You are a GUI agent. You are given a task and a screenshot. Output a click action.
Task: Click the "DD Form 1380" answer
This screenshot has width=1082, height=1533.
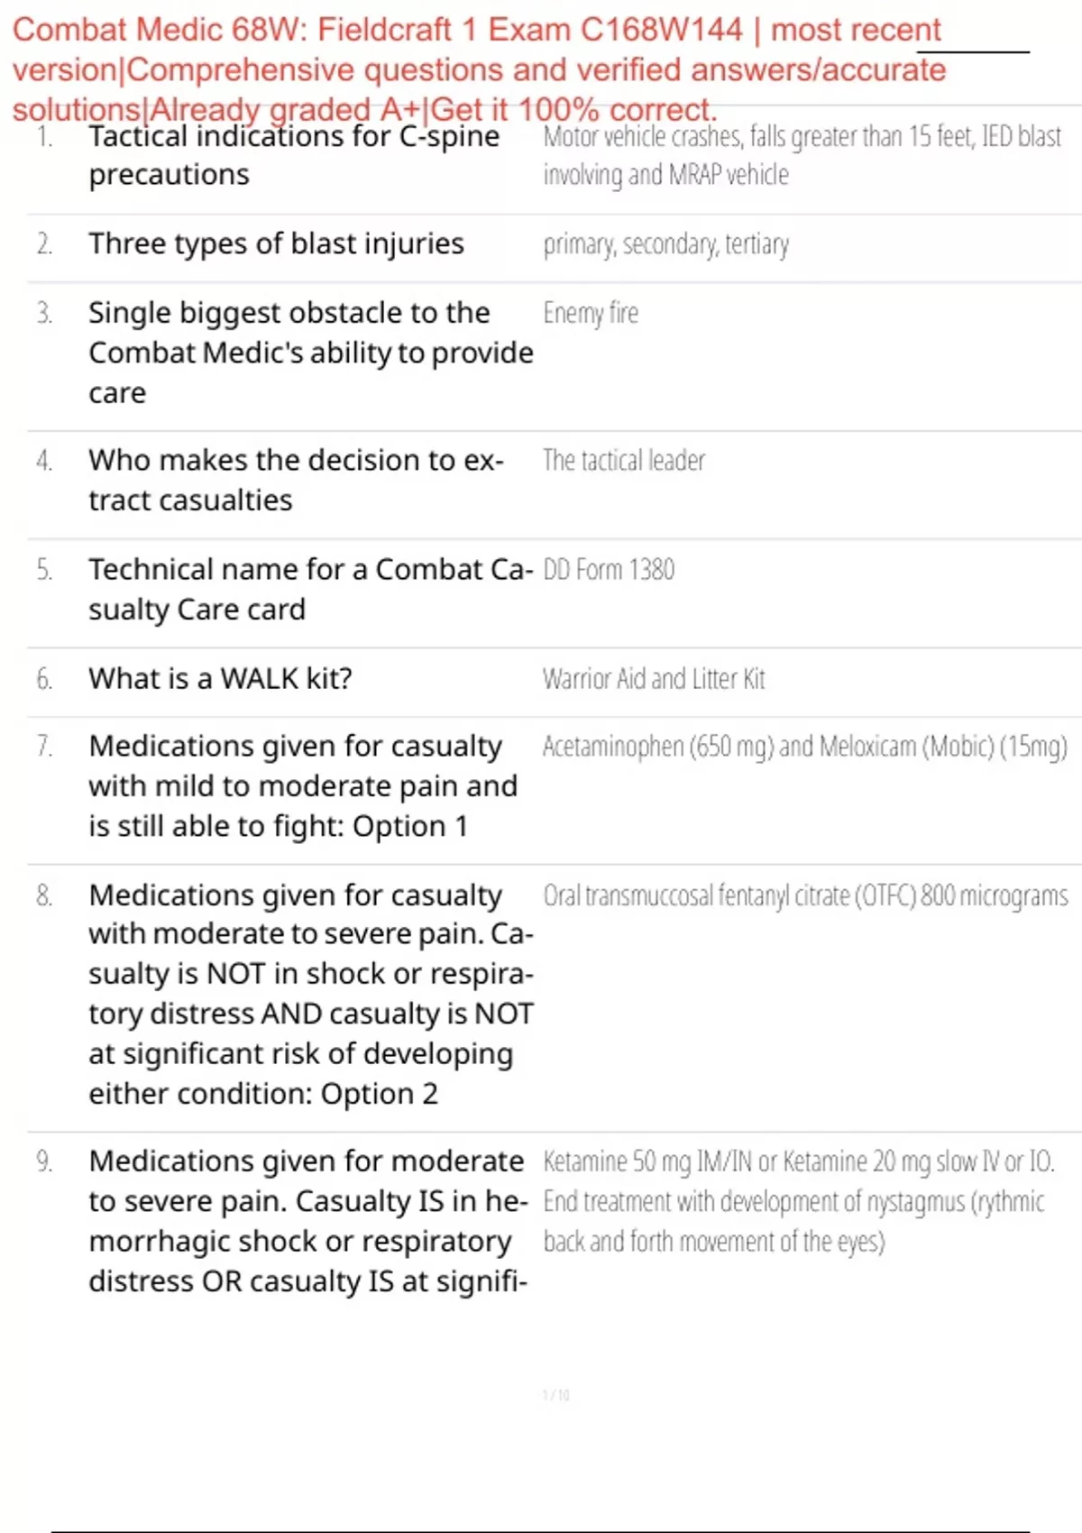[x=609, y=570]
